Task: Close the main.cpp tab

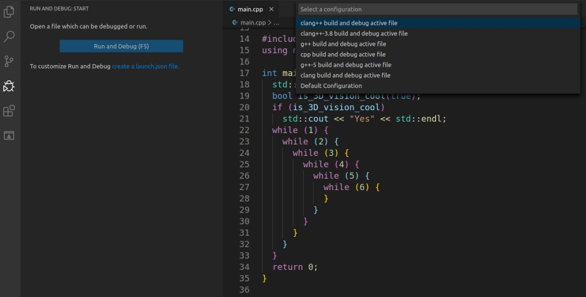Action: [x=271, y=9]
